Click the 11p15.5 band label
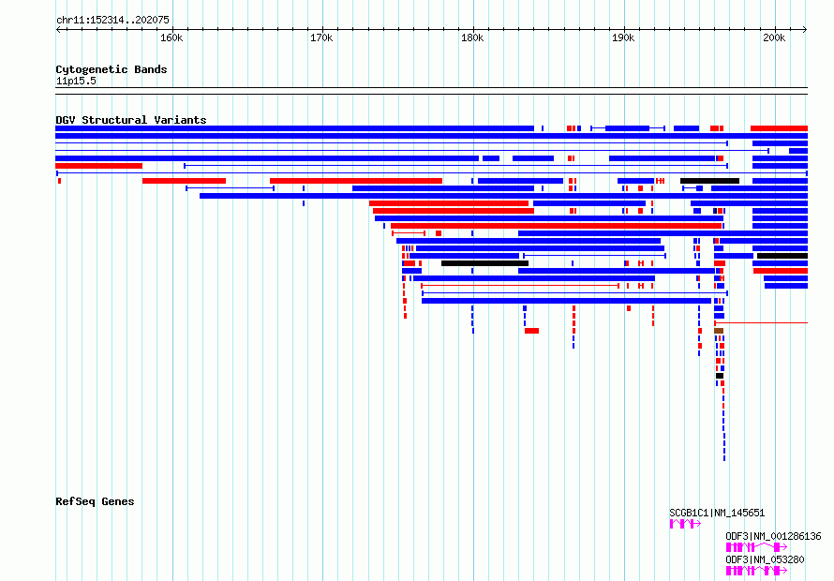 [x=76, y=81]
